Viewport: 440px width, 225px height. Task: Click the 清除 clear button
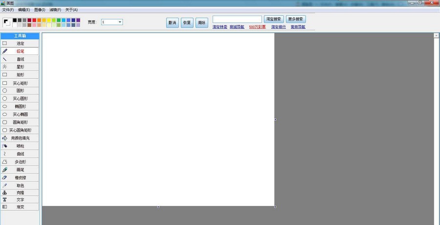pyautogui.click(x=201, y=23)
